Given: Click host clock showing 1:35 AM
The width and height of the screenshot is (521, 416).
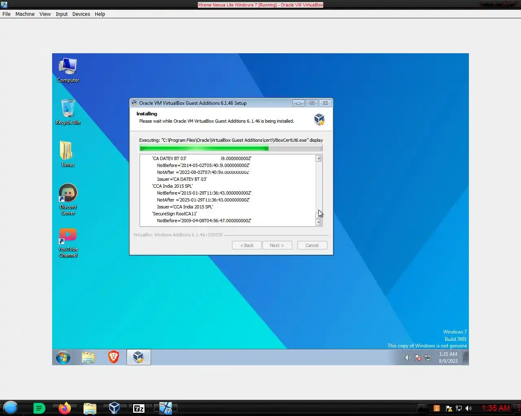Looking at the screenshot, I should (x=496, y=408).
